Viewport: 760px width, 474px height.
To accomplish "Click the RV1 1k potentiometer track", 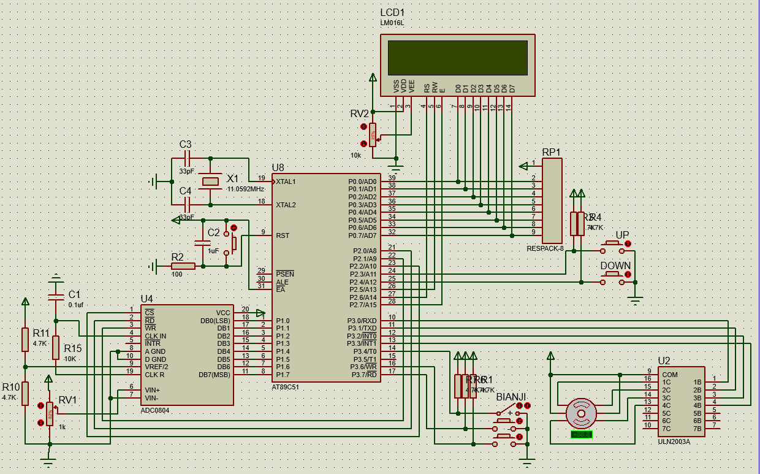I will click(50, 414).
